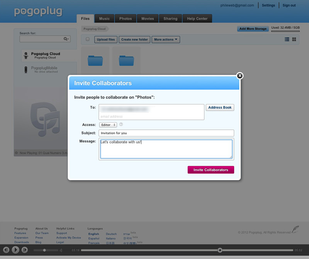Open the Access level Editor dropdown

108,124
